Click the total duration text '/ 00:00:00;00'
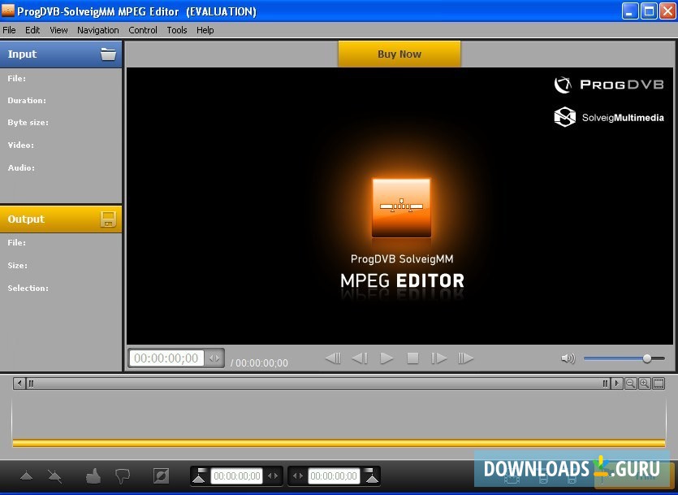This screenshot has width=678, height=495. coord(259,363)
